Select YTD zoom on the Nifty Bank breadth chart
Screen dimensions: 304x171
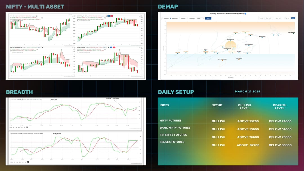click(x=23, y=162)
